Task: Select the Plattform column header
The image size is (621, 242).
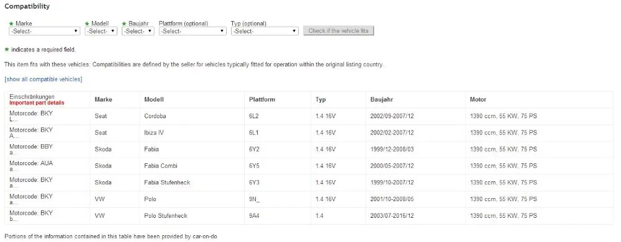Action: 262,100
